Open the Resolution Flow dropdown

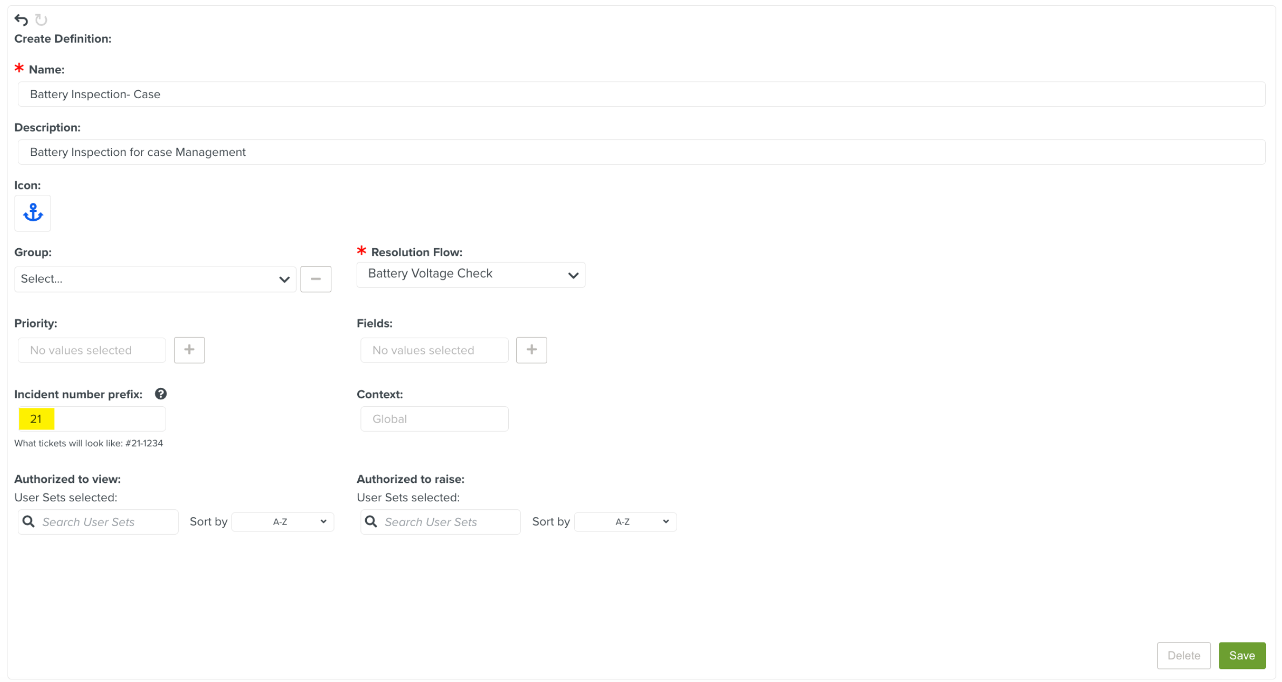[470, 274]
